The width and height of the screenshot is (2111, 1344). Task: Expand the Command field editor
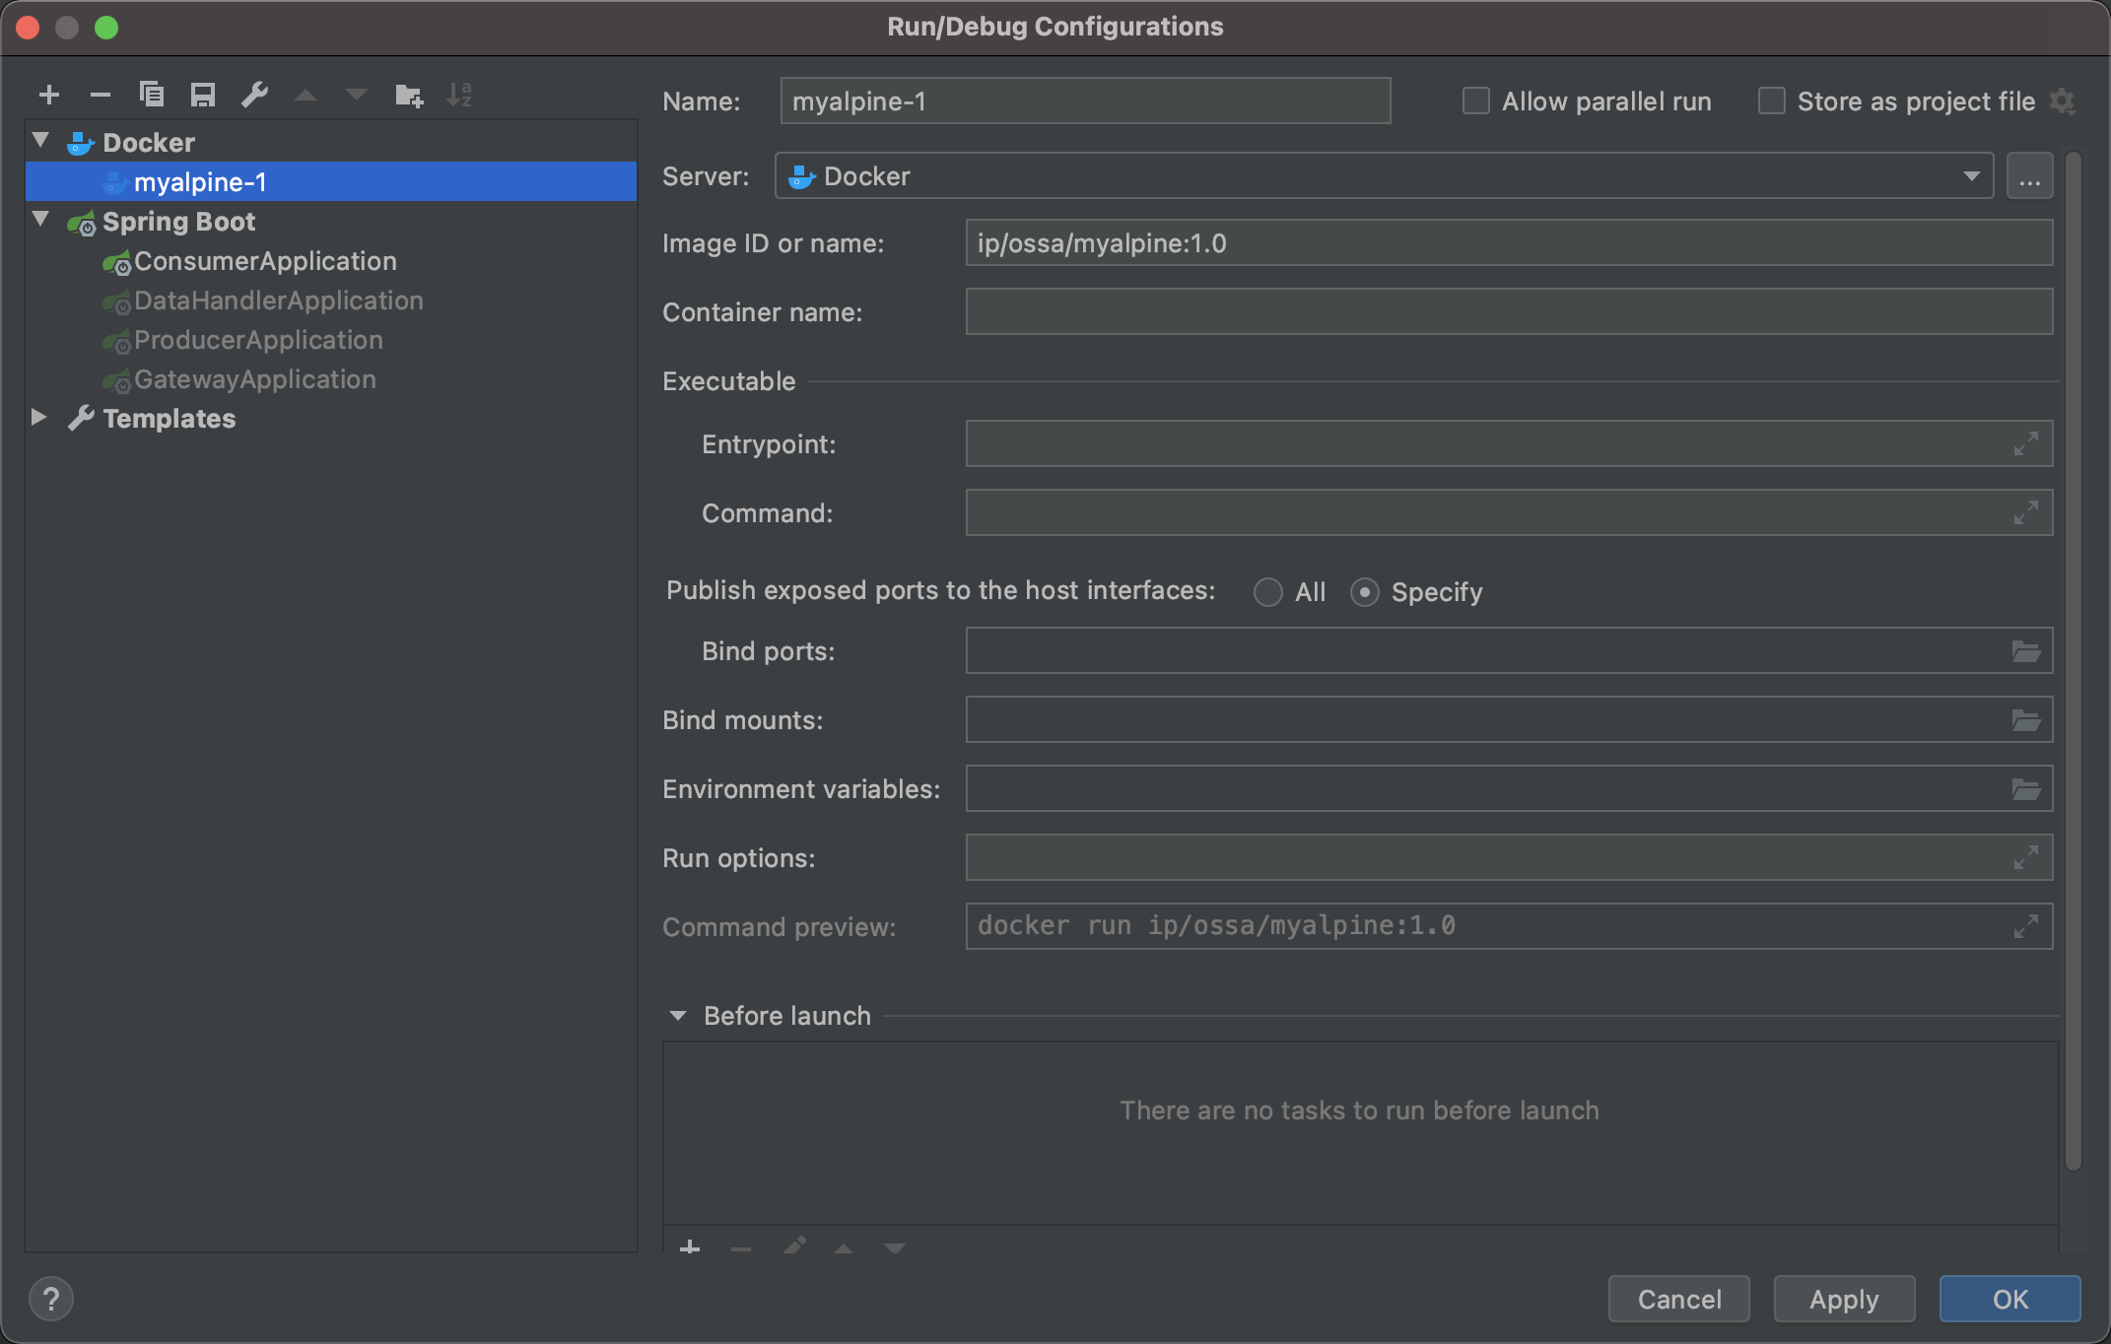tap(2026, 513)
